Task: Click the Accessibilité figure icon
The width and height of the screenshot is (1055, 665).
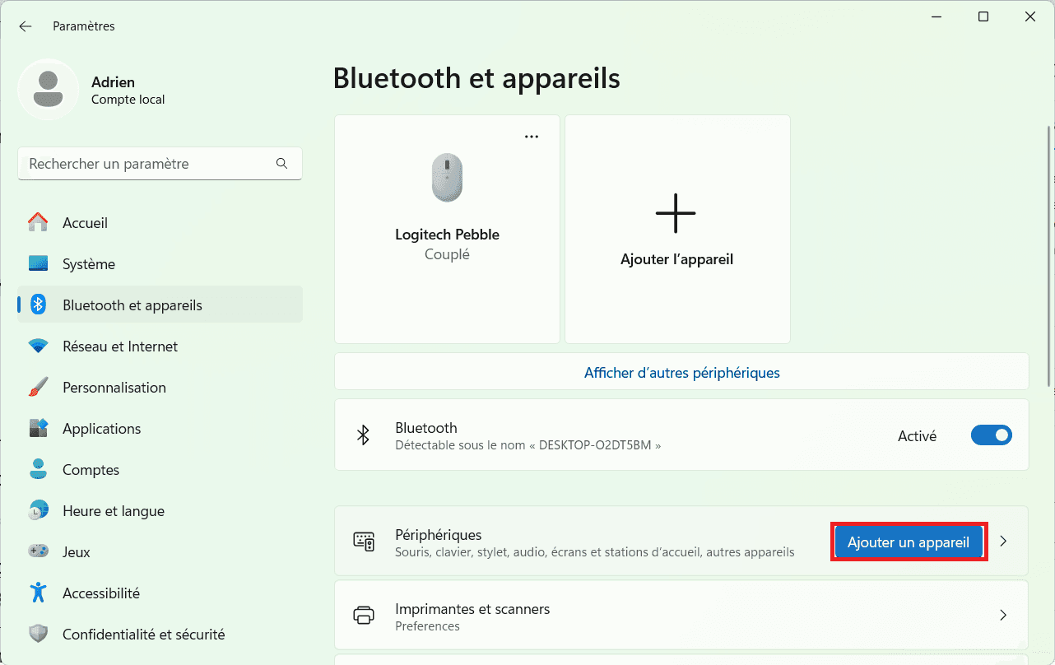Action: tap(38, 593)
